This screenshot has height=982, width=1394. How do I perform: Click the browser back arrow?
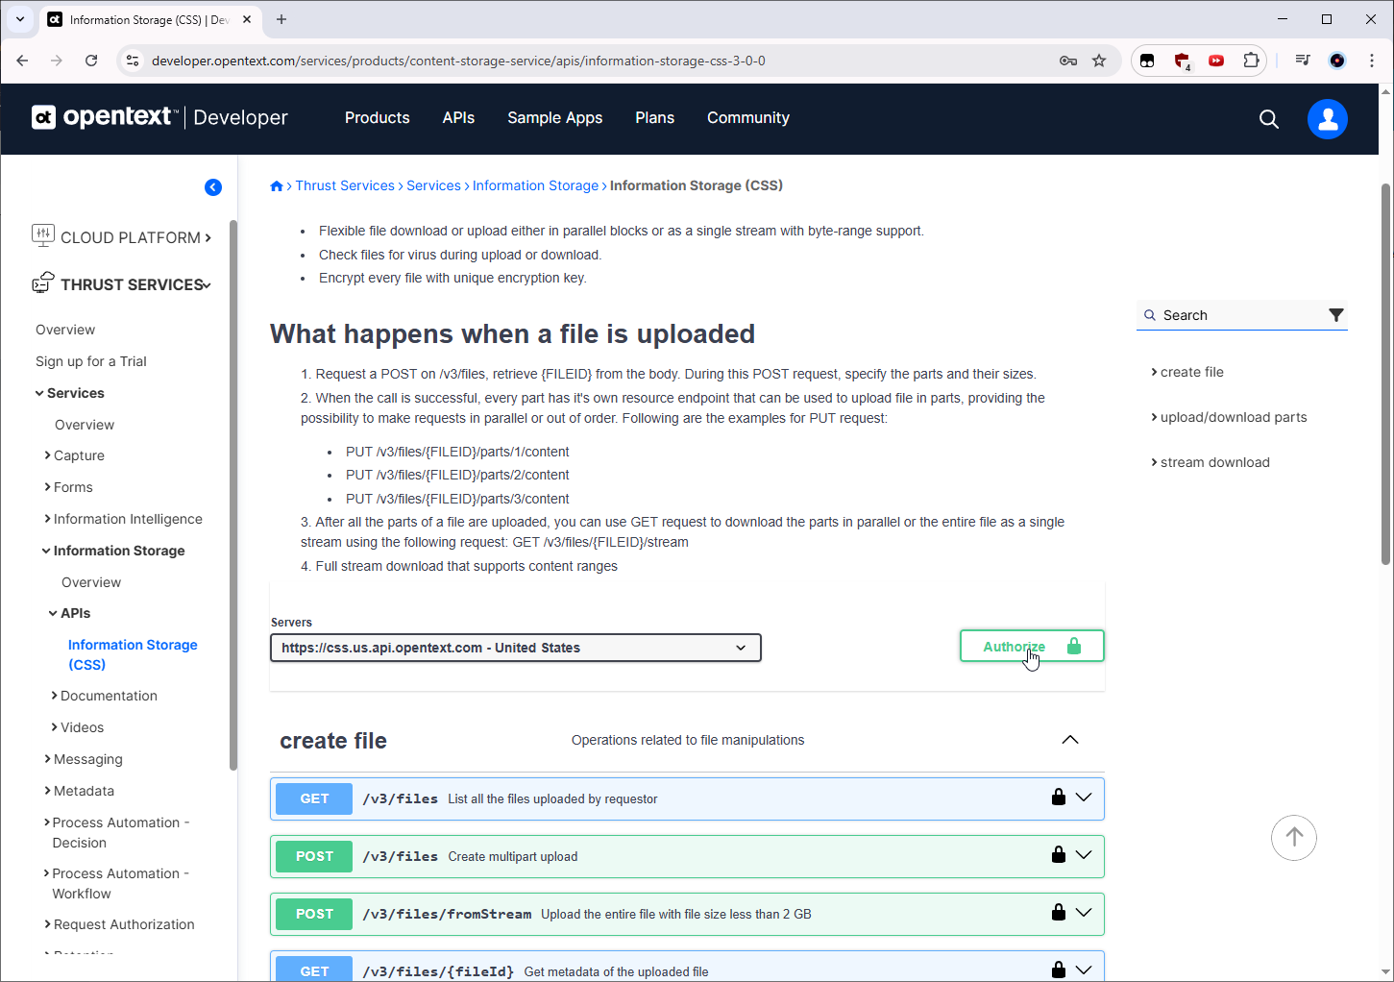[22, 61]
